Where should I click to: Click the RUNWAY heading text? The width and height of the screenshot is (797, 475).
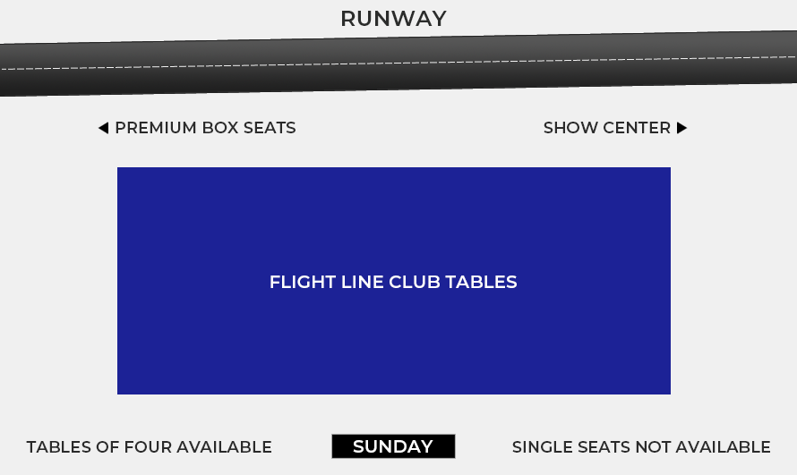click(x=393, y=19)
